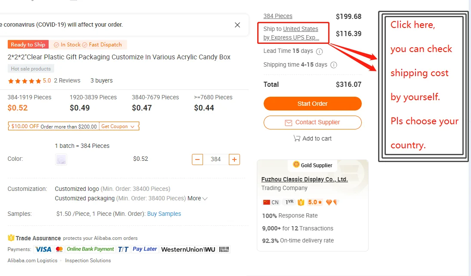Click the envelope icon on Contact Supplier
The image size is (471, 276).
click(x=288, y=123)
